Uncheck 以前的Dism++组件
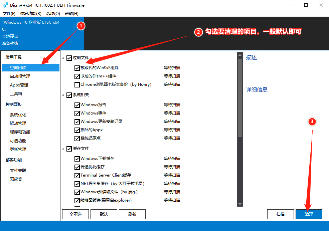The height and width of the screenshot is (231, 329). (x=77, y=76)
